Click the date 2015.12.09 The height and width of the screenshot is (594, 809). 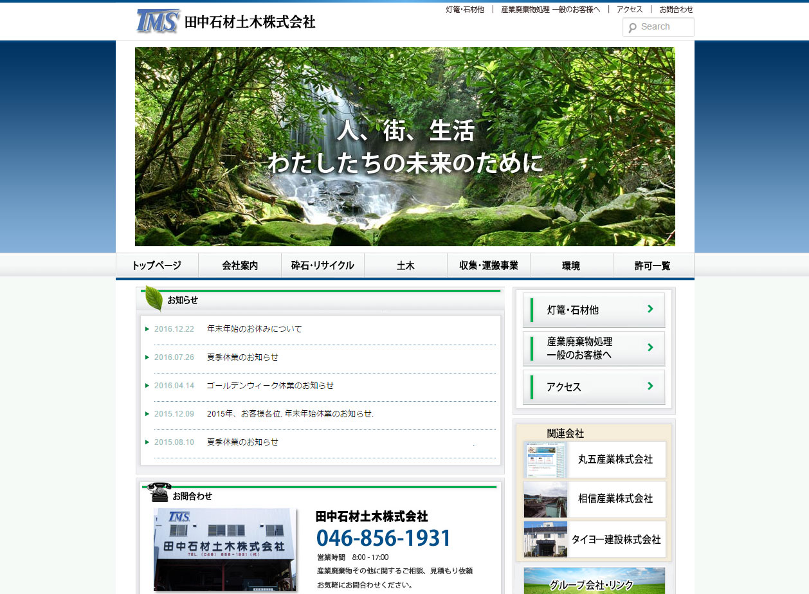pyautogui.click(x=174, y=414)
